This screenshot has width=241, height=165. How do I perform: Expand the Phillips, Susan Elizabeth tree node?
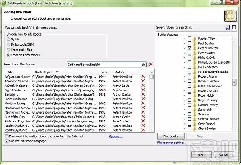184,62
